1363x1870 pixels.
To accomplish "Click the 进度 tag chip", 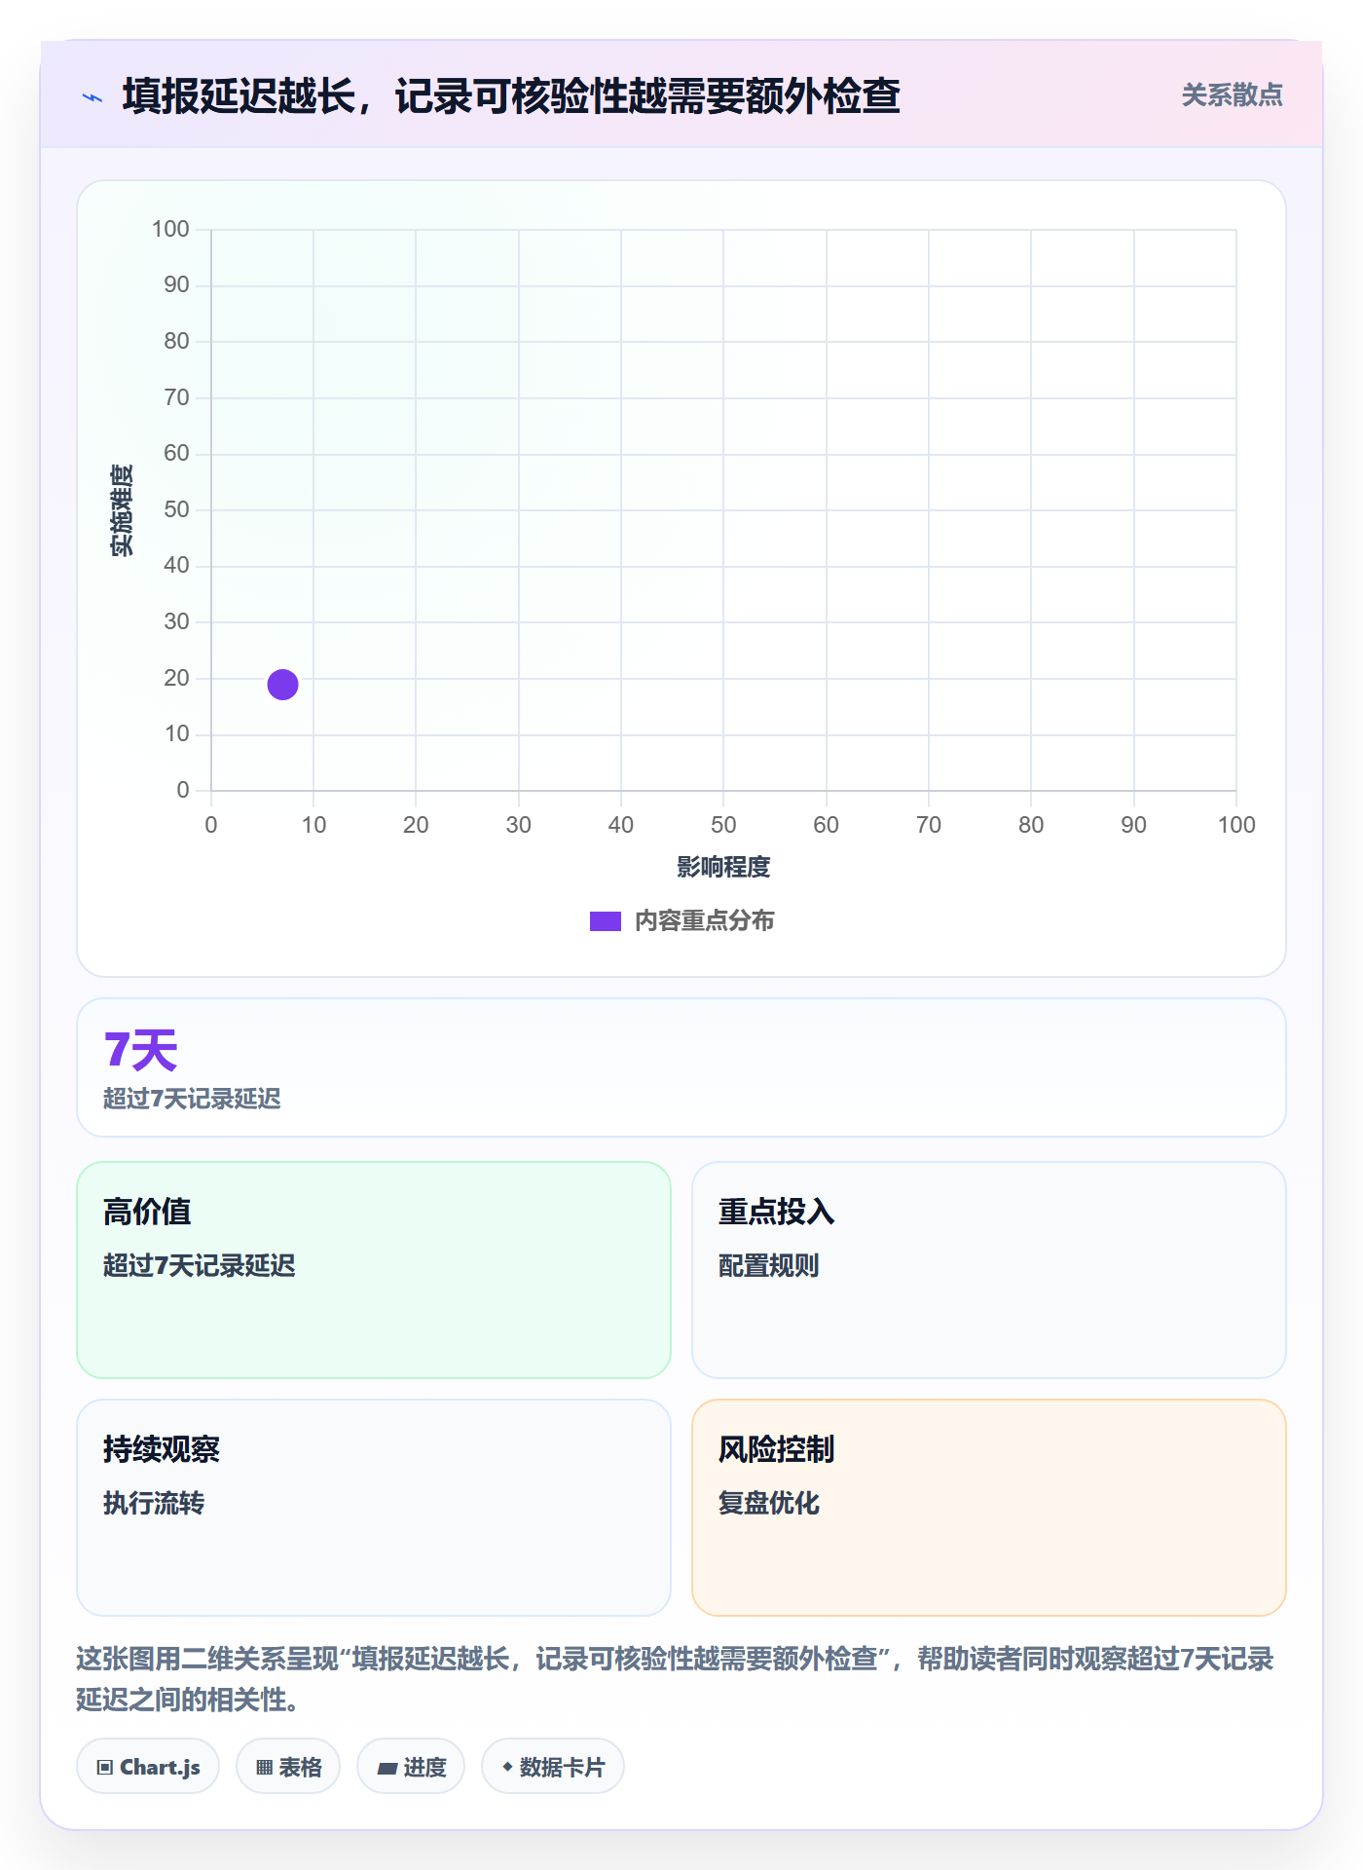I will tap(411, 1766).
